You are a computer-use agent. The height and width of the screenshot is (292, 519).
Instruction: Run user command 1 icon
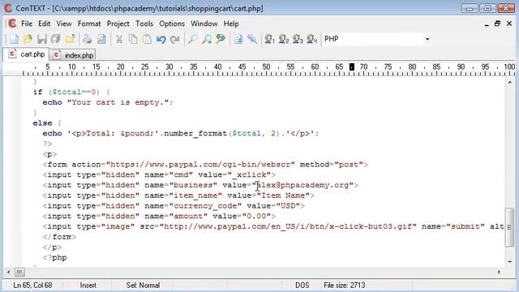pyautogui.click(x=269, y=39)
